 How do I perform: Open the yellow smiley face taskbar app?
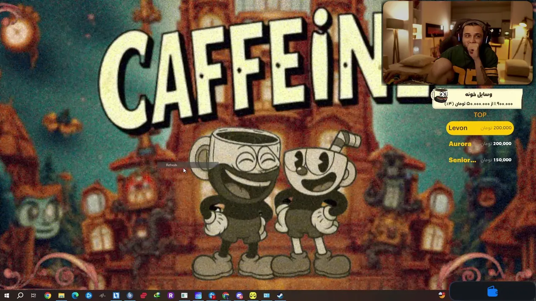coord(253,296)
